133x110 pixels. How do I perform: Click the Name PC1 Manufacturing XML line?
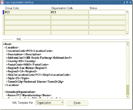click(x=29, y=95)
